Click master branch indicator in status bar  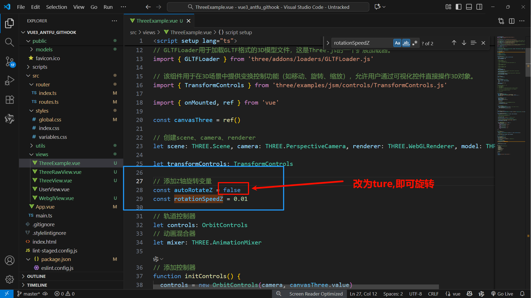tap(29, 294)
